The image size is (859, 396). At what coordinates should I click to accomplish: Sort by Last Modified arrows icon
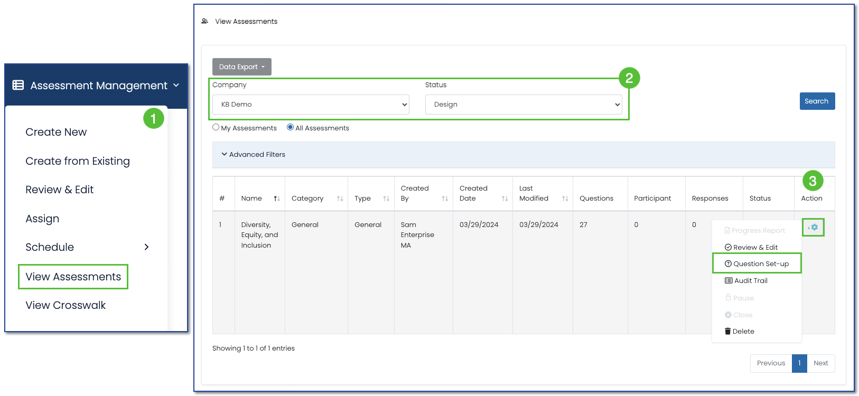point(565,199)
